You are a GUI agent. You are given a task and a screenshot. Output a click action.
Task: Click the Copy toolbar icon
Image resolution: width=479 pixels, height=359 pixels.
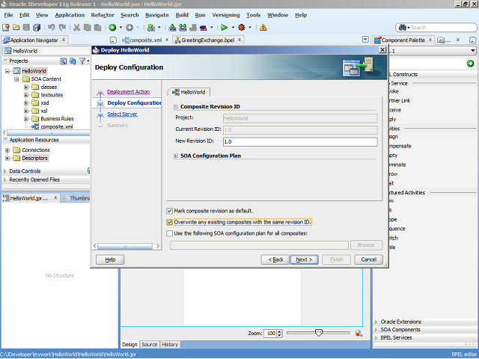tap(88, 28)
